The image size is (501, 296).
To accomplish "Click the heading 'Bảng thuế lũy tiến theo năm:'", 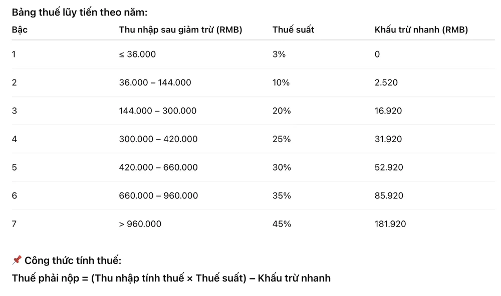I will click(80, 12).
